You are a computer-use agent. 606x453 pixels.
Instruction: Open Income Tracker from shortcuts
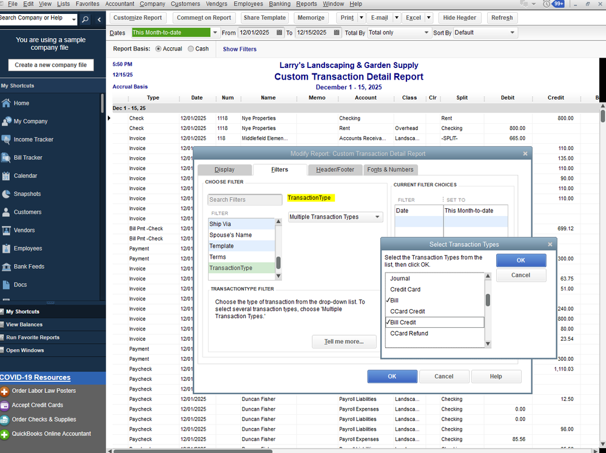[x=33, y=140]
